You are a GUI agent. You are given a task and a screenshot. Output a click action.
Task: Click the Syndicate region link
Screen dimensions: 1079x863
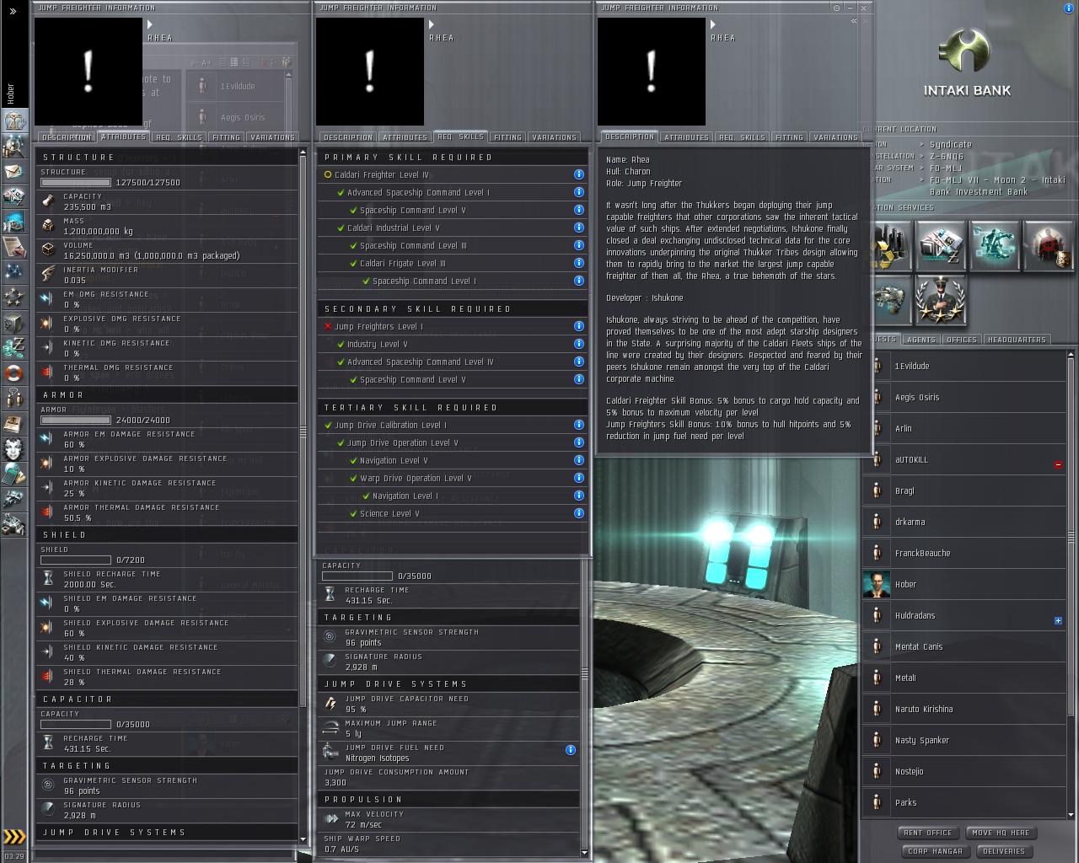(x=951, y=145)
